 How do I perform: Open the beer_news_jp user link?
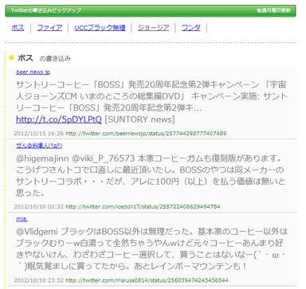pyautogui.click(x=33, y=72)
